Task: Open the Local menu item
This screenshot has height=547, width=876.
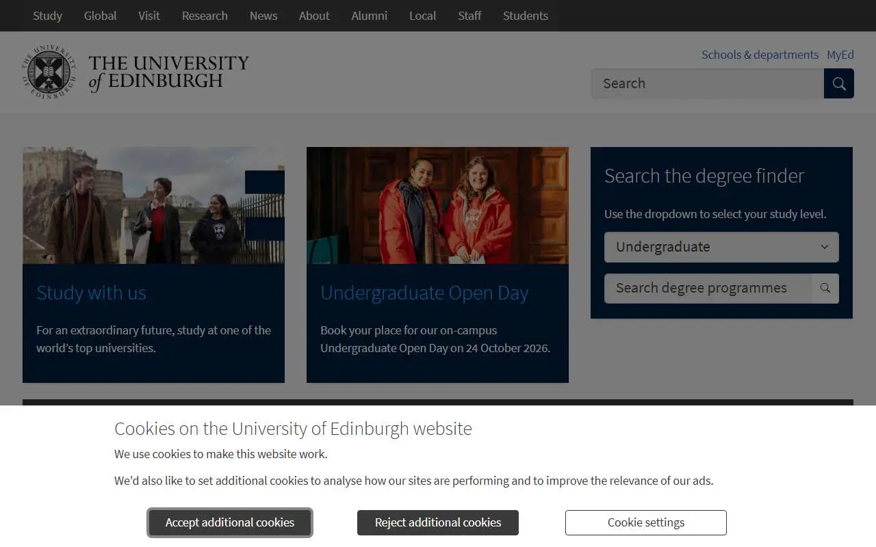Action: point(422,16)
